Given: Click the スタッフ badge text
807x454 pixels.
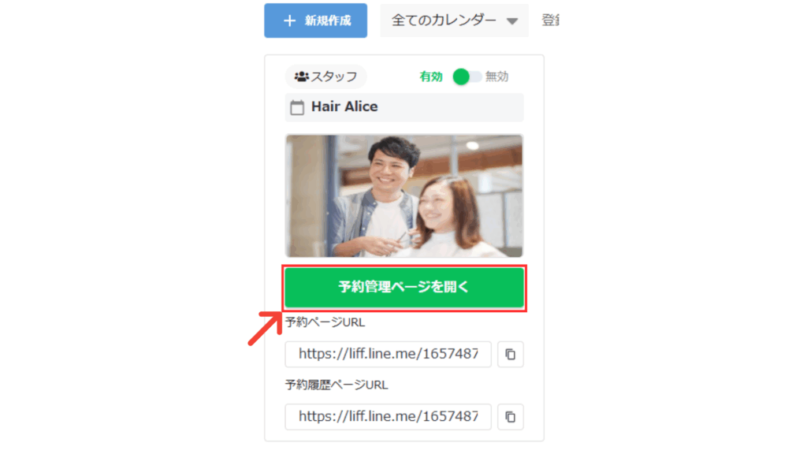Looking at the screenshot, I should coord(334,76).
